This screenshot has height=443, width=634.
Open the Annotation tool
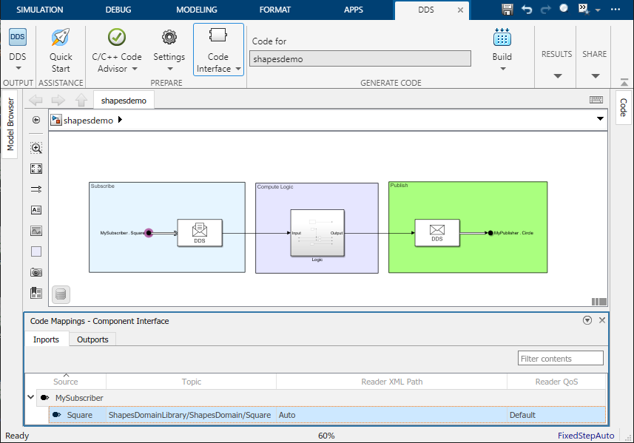(x=36, y=210)
